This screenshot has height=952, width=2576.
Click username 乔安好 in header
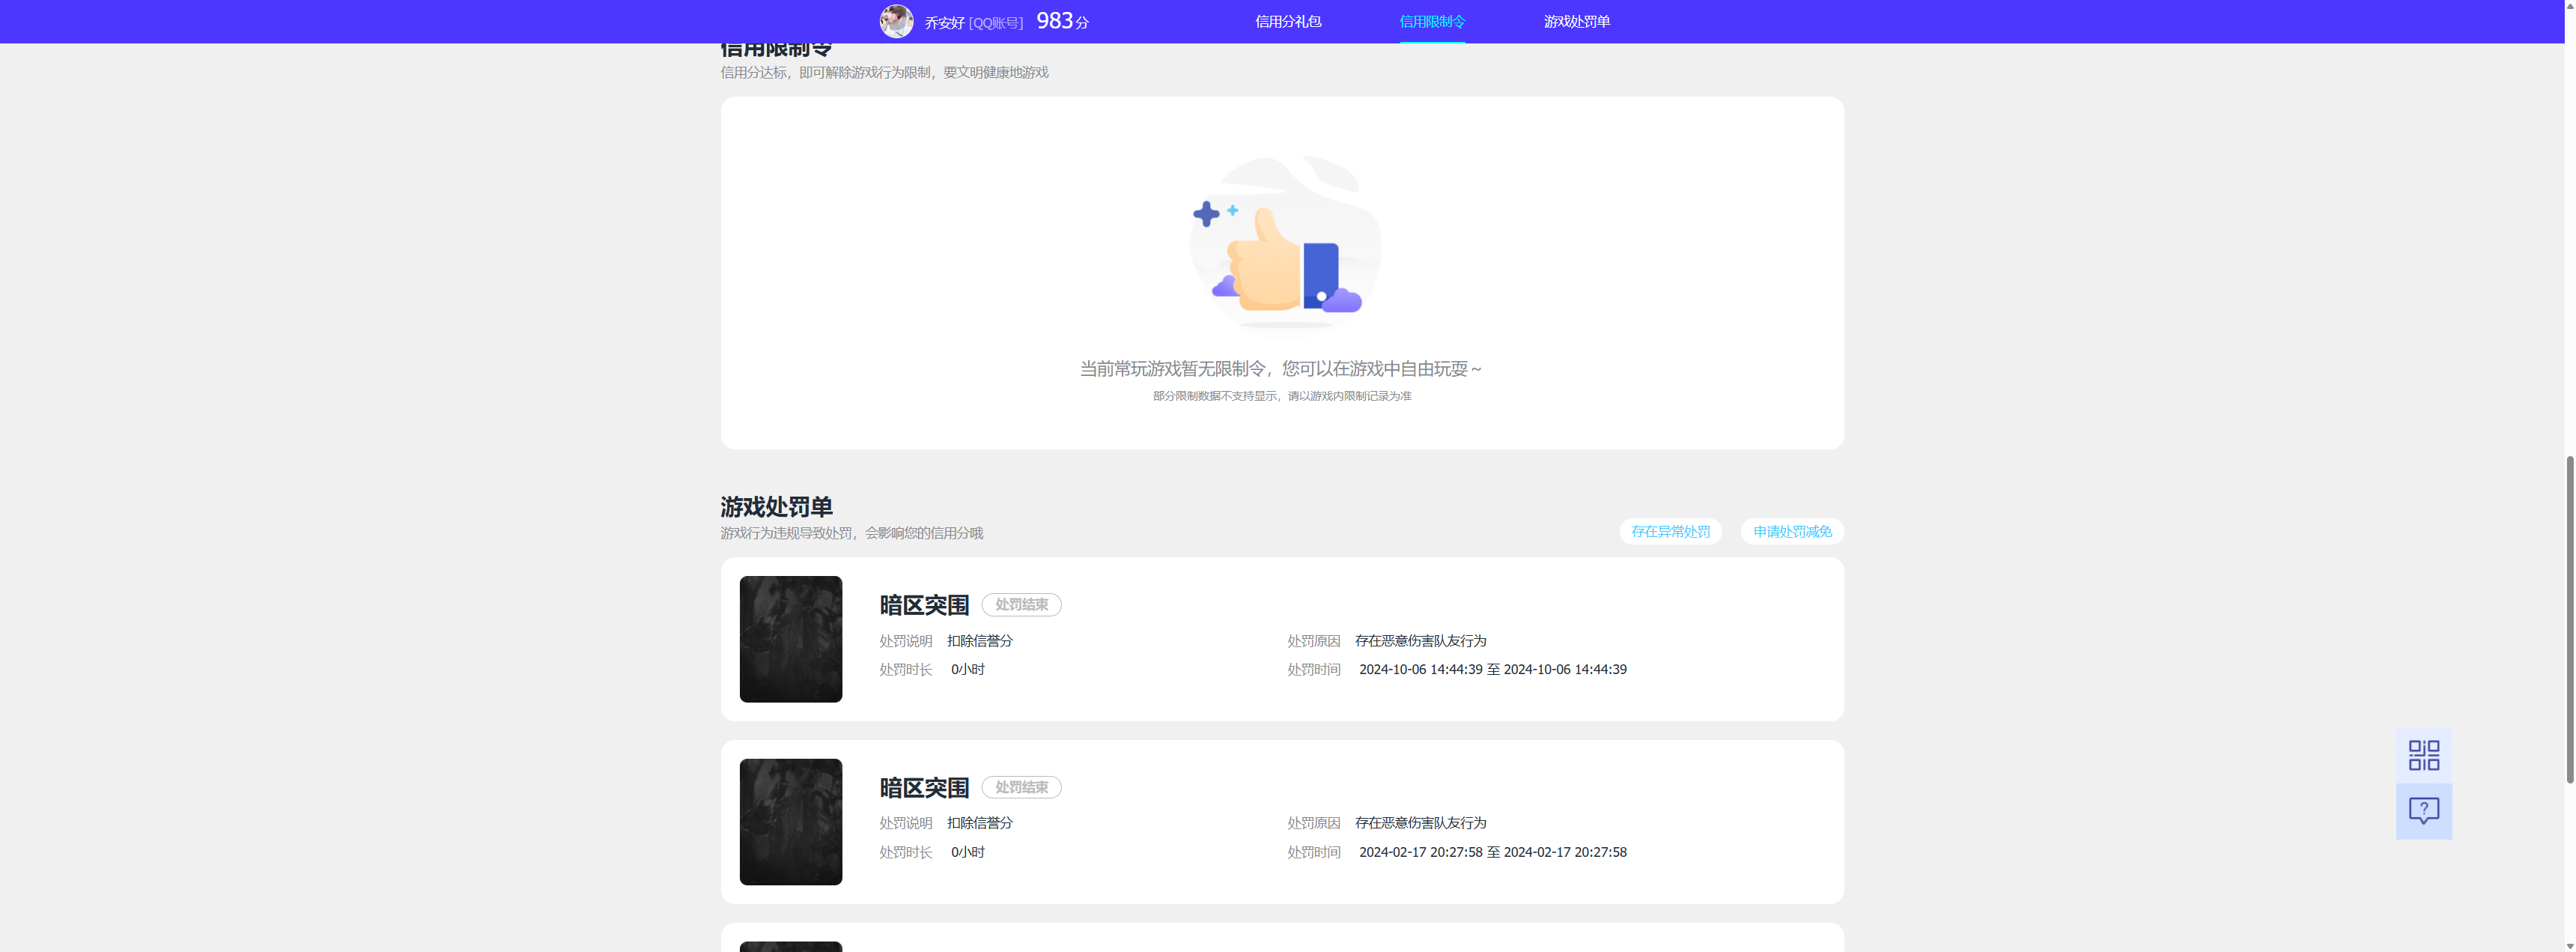coord(944,23)
